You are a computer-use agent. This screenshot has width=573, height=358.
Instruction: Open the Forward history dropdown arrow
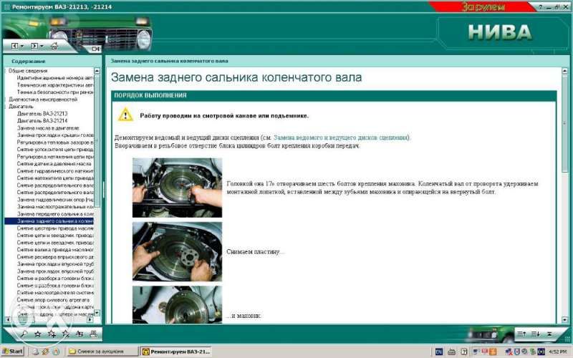42,47
